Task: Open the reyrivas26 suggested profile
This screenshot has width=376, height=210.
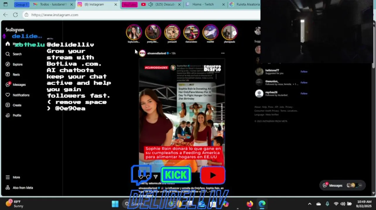Action: click(271, 92)
